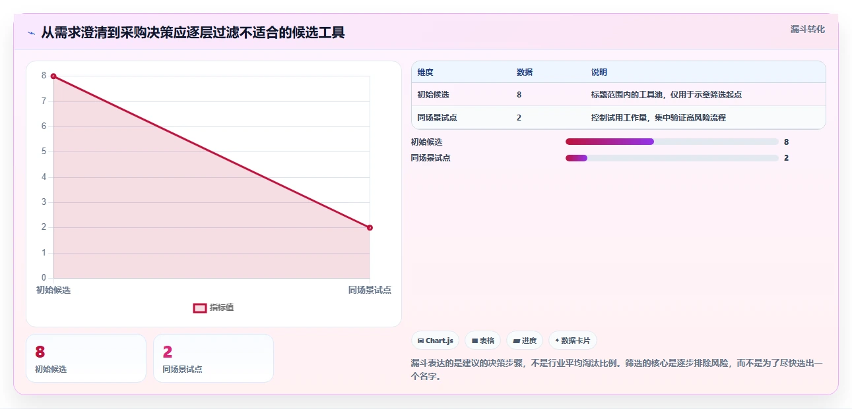Select the Chart.js tag chip
This screenshot has width=852, height=409.
(x=435, y=341)
